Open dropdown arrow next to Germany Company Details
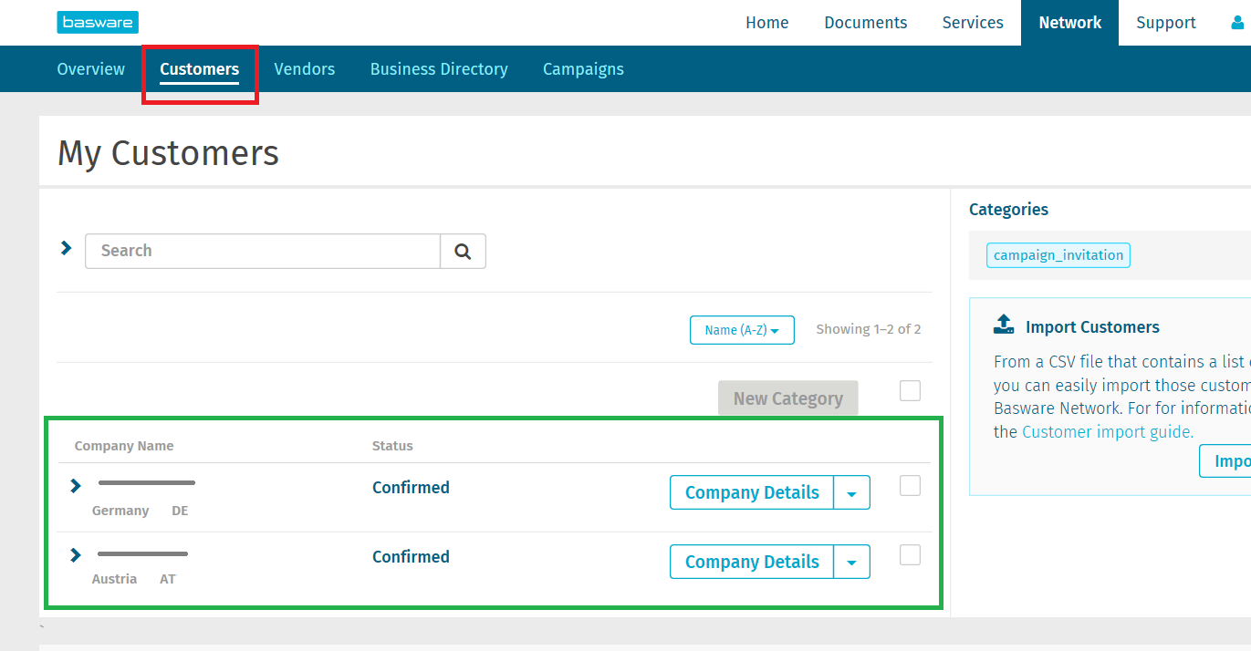 pos(851,493)
